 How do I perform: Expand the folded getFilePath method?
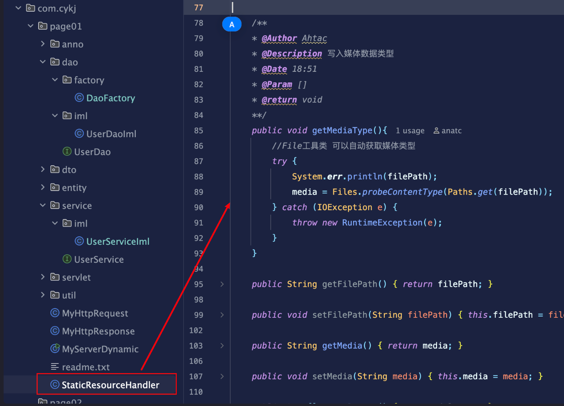222,284
